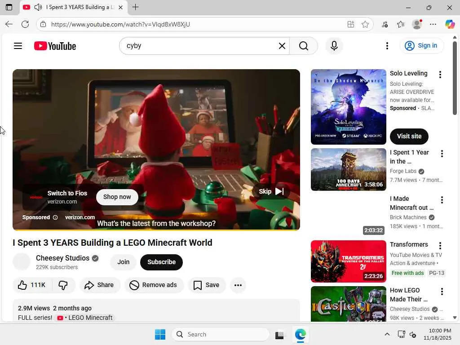The image size is (460, 345).
Task: Close the YouTube tab
Action: (120, 7)
